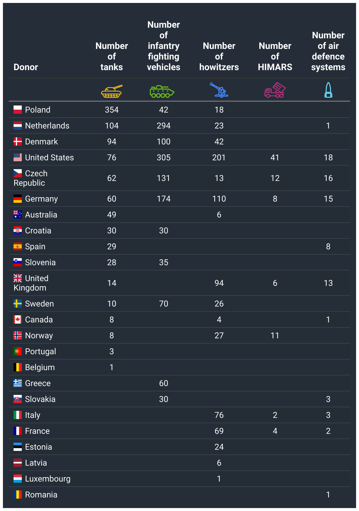Screen dimensions: 359x511
Task: Click the Romania flag icon
Action: tap(18, 494)
